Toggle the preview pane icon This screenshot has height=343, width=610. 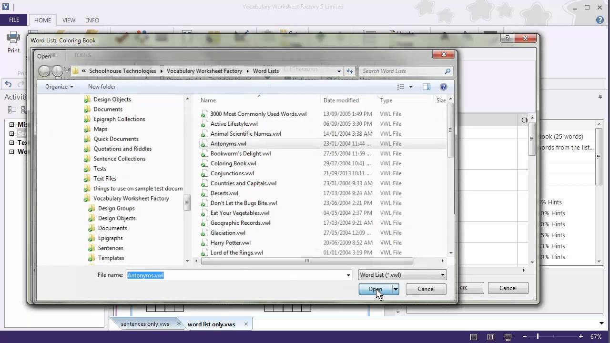tap(427, 87)
